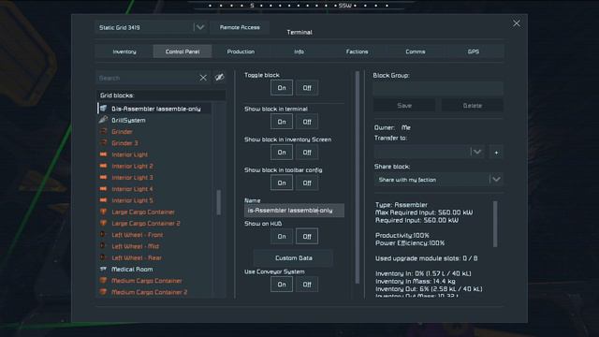Turn Toggle block On
Viewport: 599px width, 337px height.
pos(282,88)
